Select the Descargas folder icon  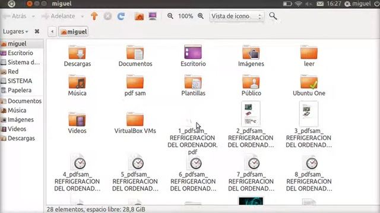pos(77,52)
